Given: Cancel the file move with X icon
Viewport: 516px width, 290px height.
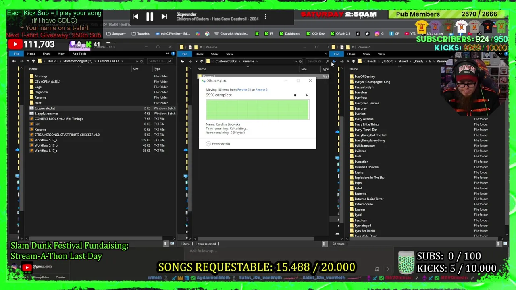Looking at the screenshot, I should click(x=307, y=95).
